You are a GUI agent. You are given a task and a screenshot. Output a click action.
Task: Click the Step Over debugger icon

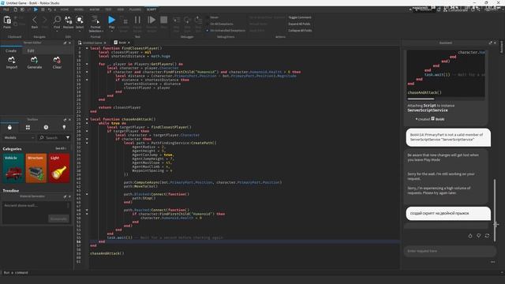188,21
